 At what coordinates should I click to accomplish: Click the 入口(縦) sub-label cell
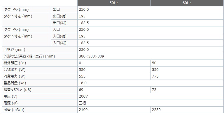64,43
